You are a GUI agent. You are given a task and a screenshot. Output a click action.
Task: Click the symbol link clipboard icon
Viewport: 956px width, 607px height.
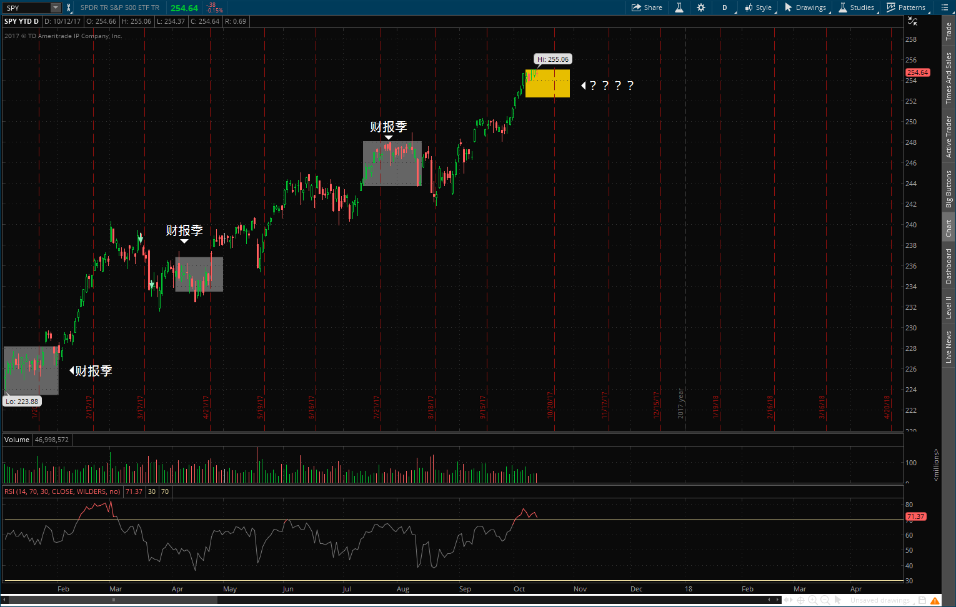[68, 7]
